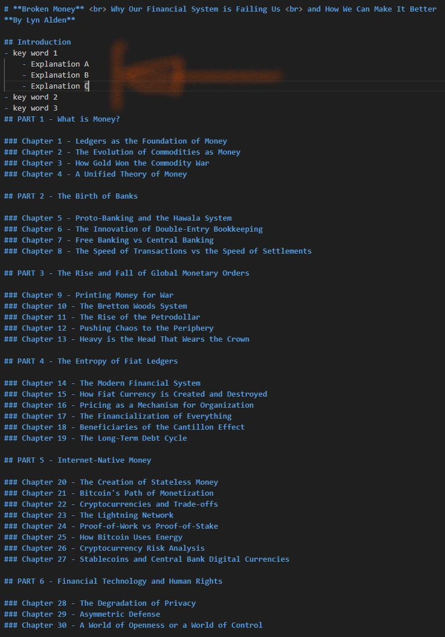Viewport: 445px width, 637px height.
Task: Click Chapter 23 - The Lightning Network
Action: pyautogui.click(x=89, y=515)
